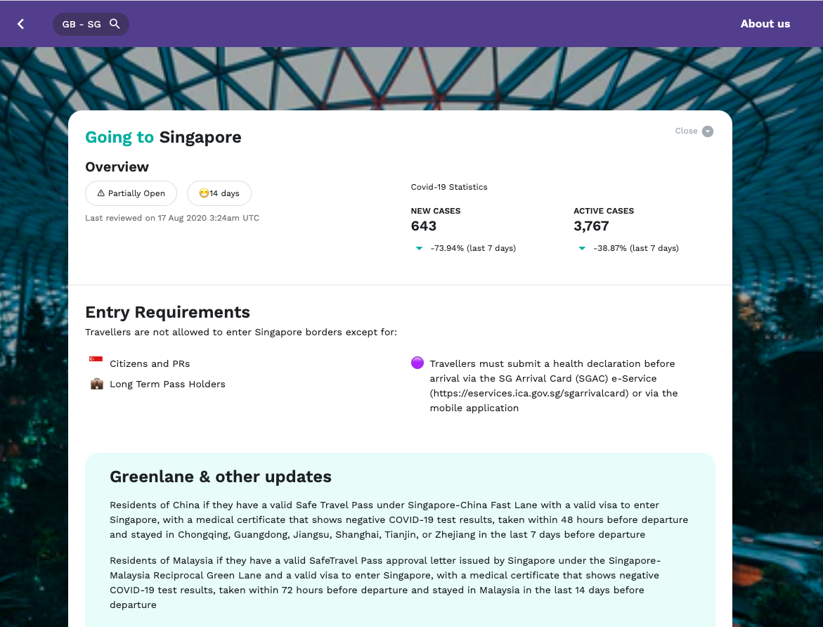Click the SG Arrival Card eservices URL text
This screenshot has height=627, width=823.
coord(529,393)
